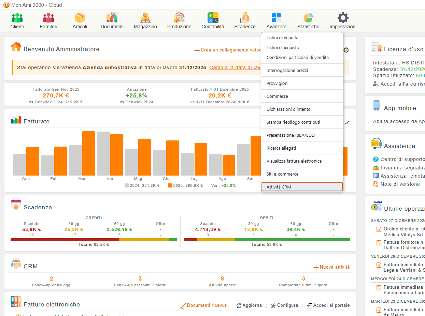This screenshot has width=425, height=316.
Task: Open Fattura immediata Falegnameria entry
Action: pyautogui.click(x=401, y=290)
